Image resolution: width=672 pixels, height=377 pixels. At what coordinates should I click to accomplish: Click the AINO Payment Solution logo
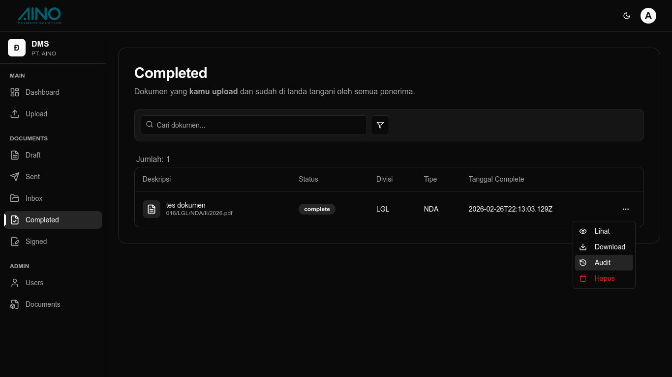tap(39, 15)
